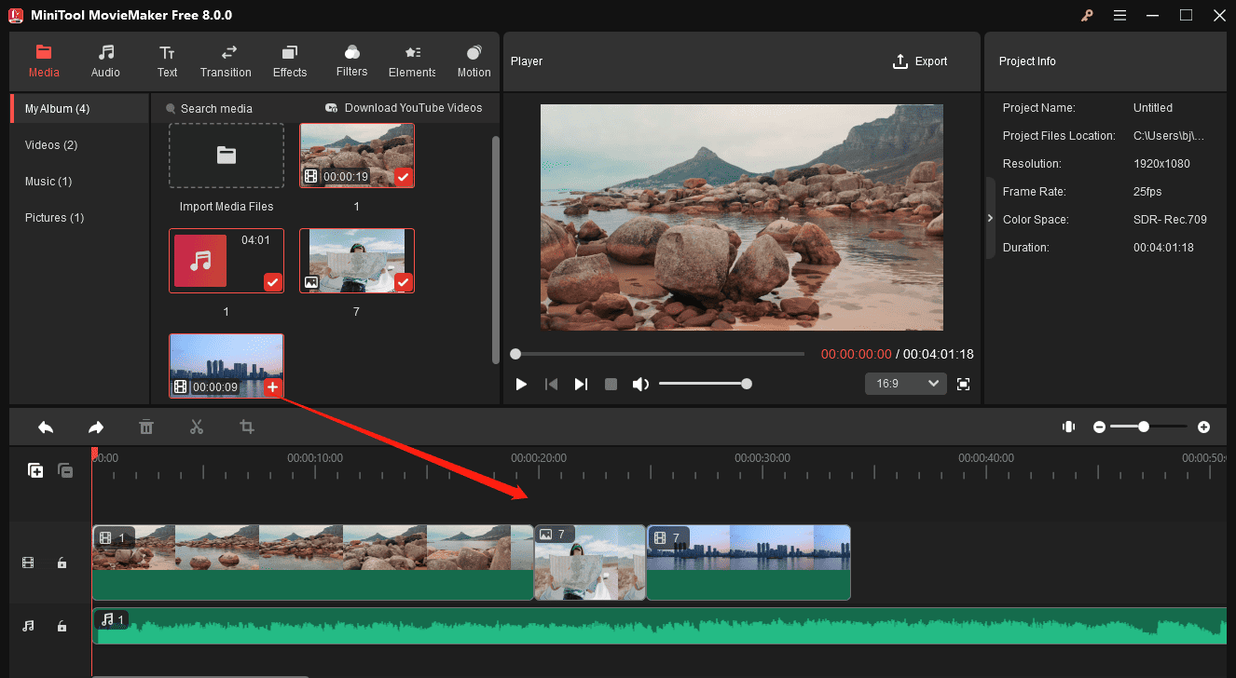Open the 16:9 aspect ratio dropdown

click(x=905, y=383)
